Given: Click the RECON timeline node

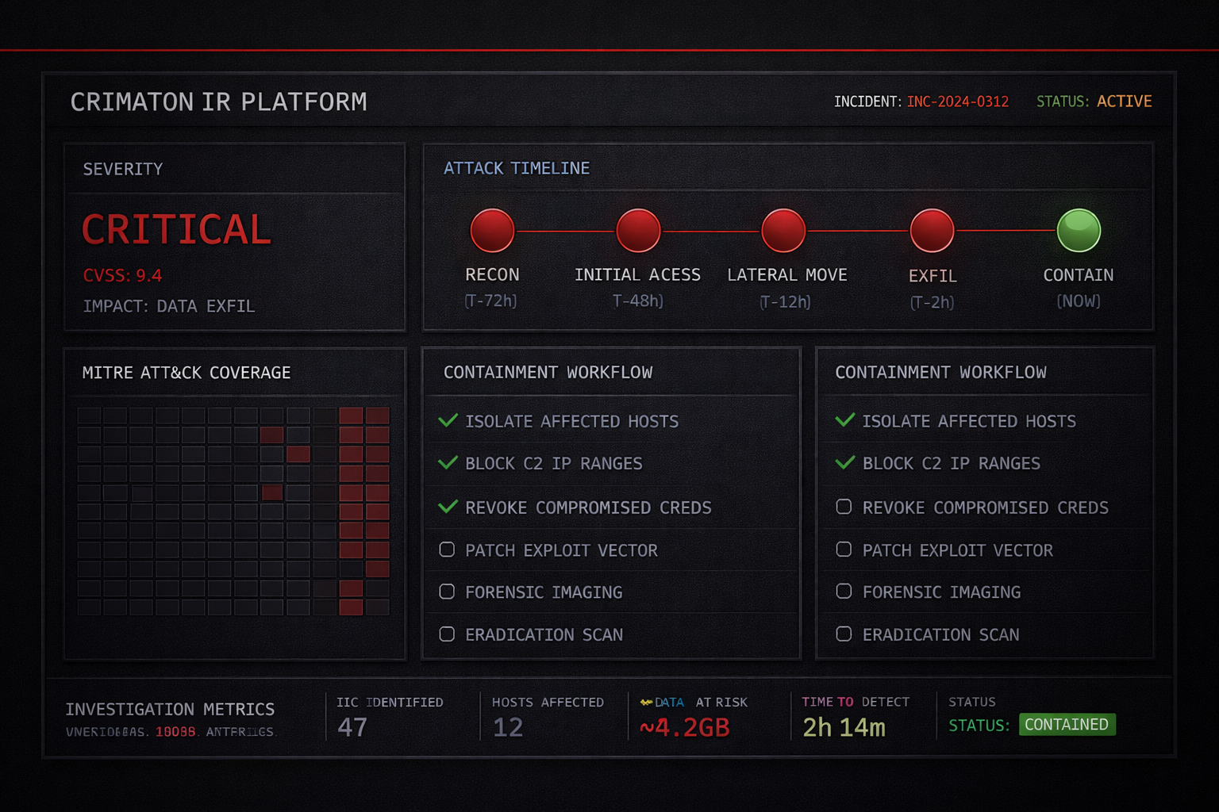Looking at the screenshot, I should (492, 230).
